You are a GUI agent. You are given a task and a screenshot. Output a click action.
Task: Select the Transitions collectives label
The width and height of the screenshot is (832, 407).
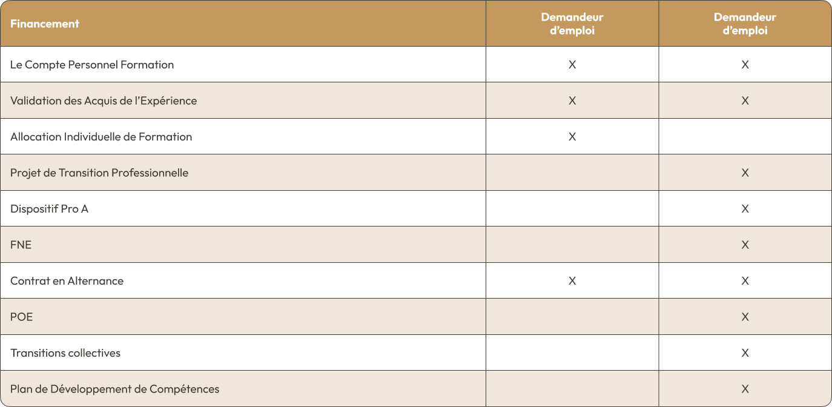[65, 353]
